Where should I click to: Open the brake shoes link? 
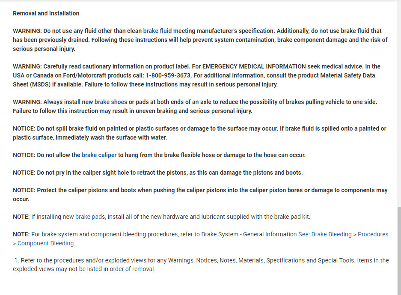tap(111, 102)
